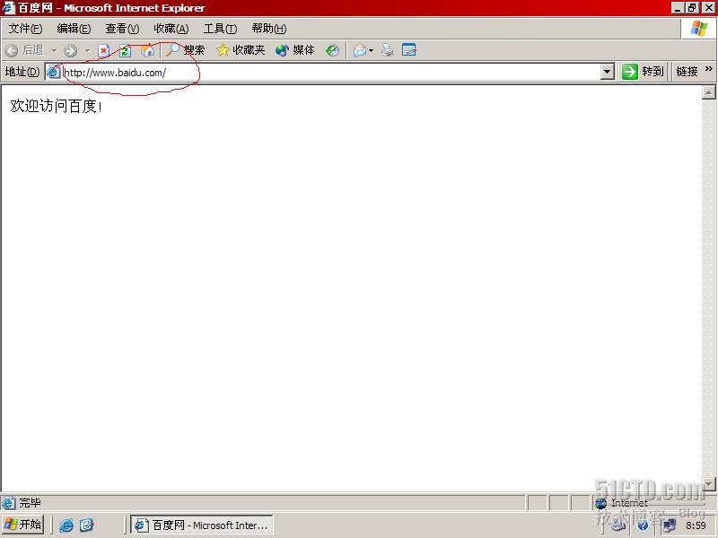
Task: Open the Favorites (收藏夹) pane
Action: (x=241, y=50)
